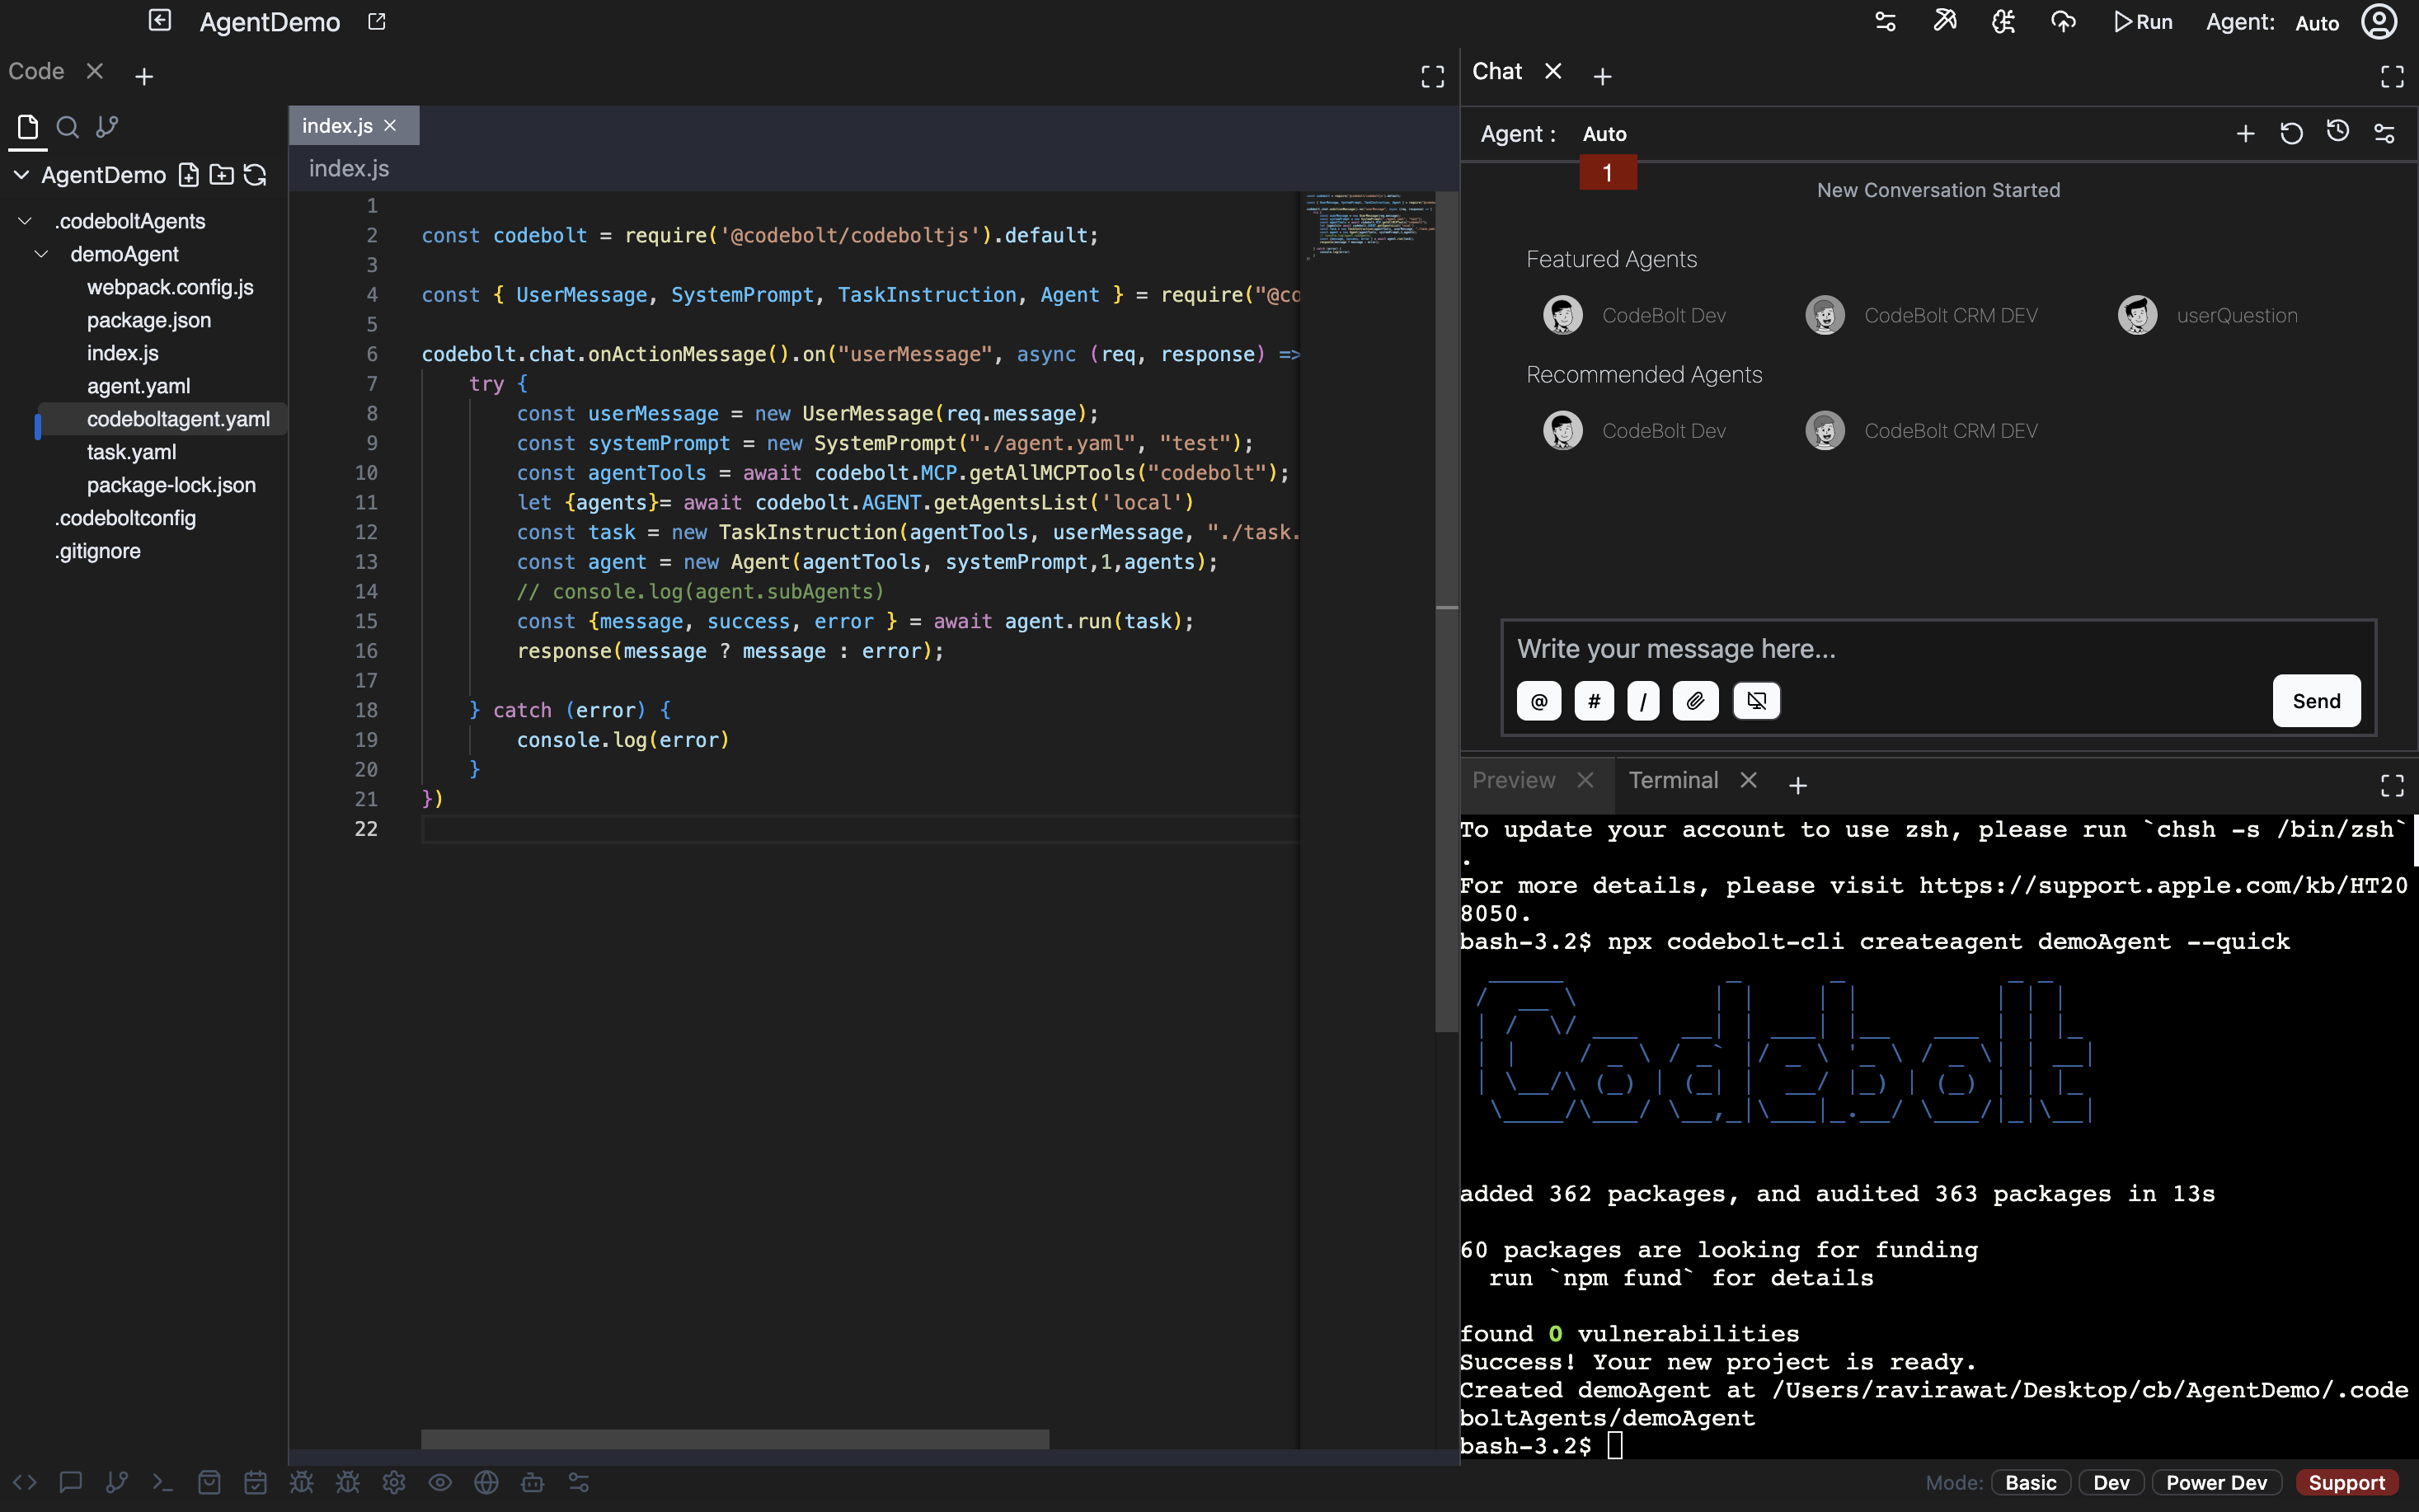Click Send button in chat panel
Image resolution: width=2419 pixels, height=1512 pixels.
pos(2316,700)
